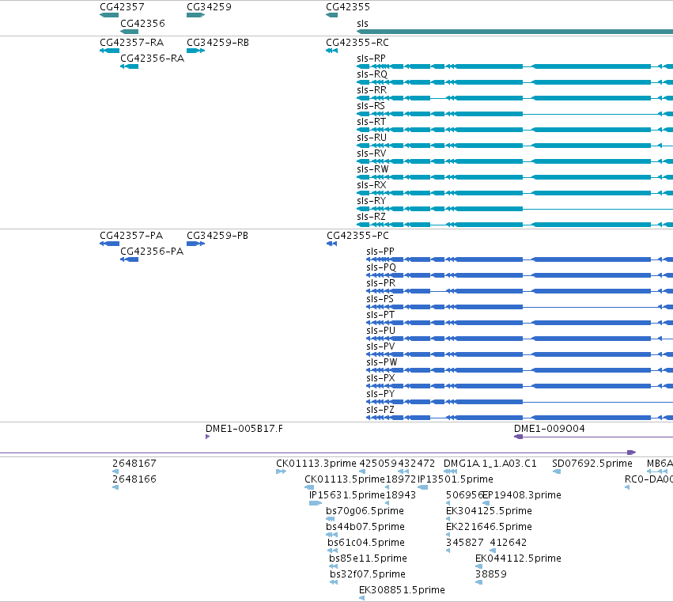Click the CK01113.3prime EST
The width and height of the screenshot is (673, 602).
click(x=281, y=472)
